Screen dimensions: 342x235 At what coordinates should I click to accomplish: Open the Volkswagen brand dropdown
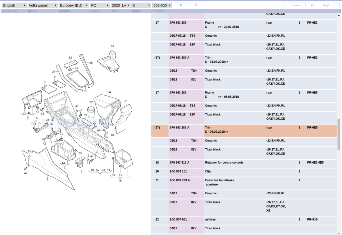[43, 5]
